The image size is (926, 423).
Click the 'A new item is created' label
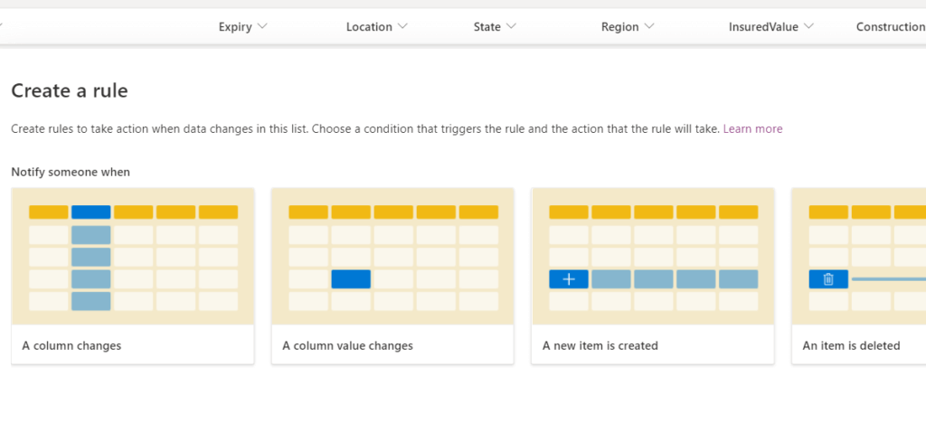pyautogui.click(x=600, y=345)
